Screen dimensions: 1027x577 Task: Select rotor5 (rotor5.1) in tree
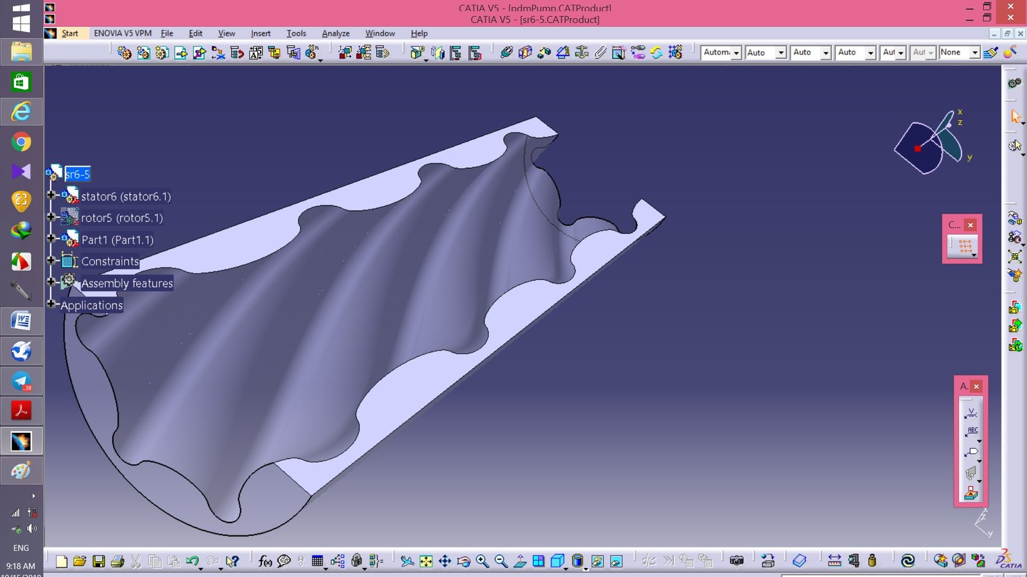[x=122, y=218]
